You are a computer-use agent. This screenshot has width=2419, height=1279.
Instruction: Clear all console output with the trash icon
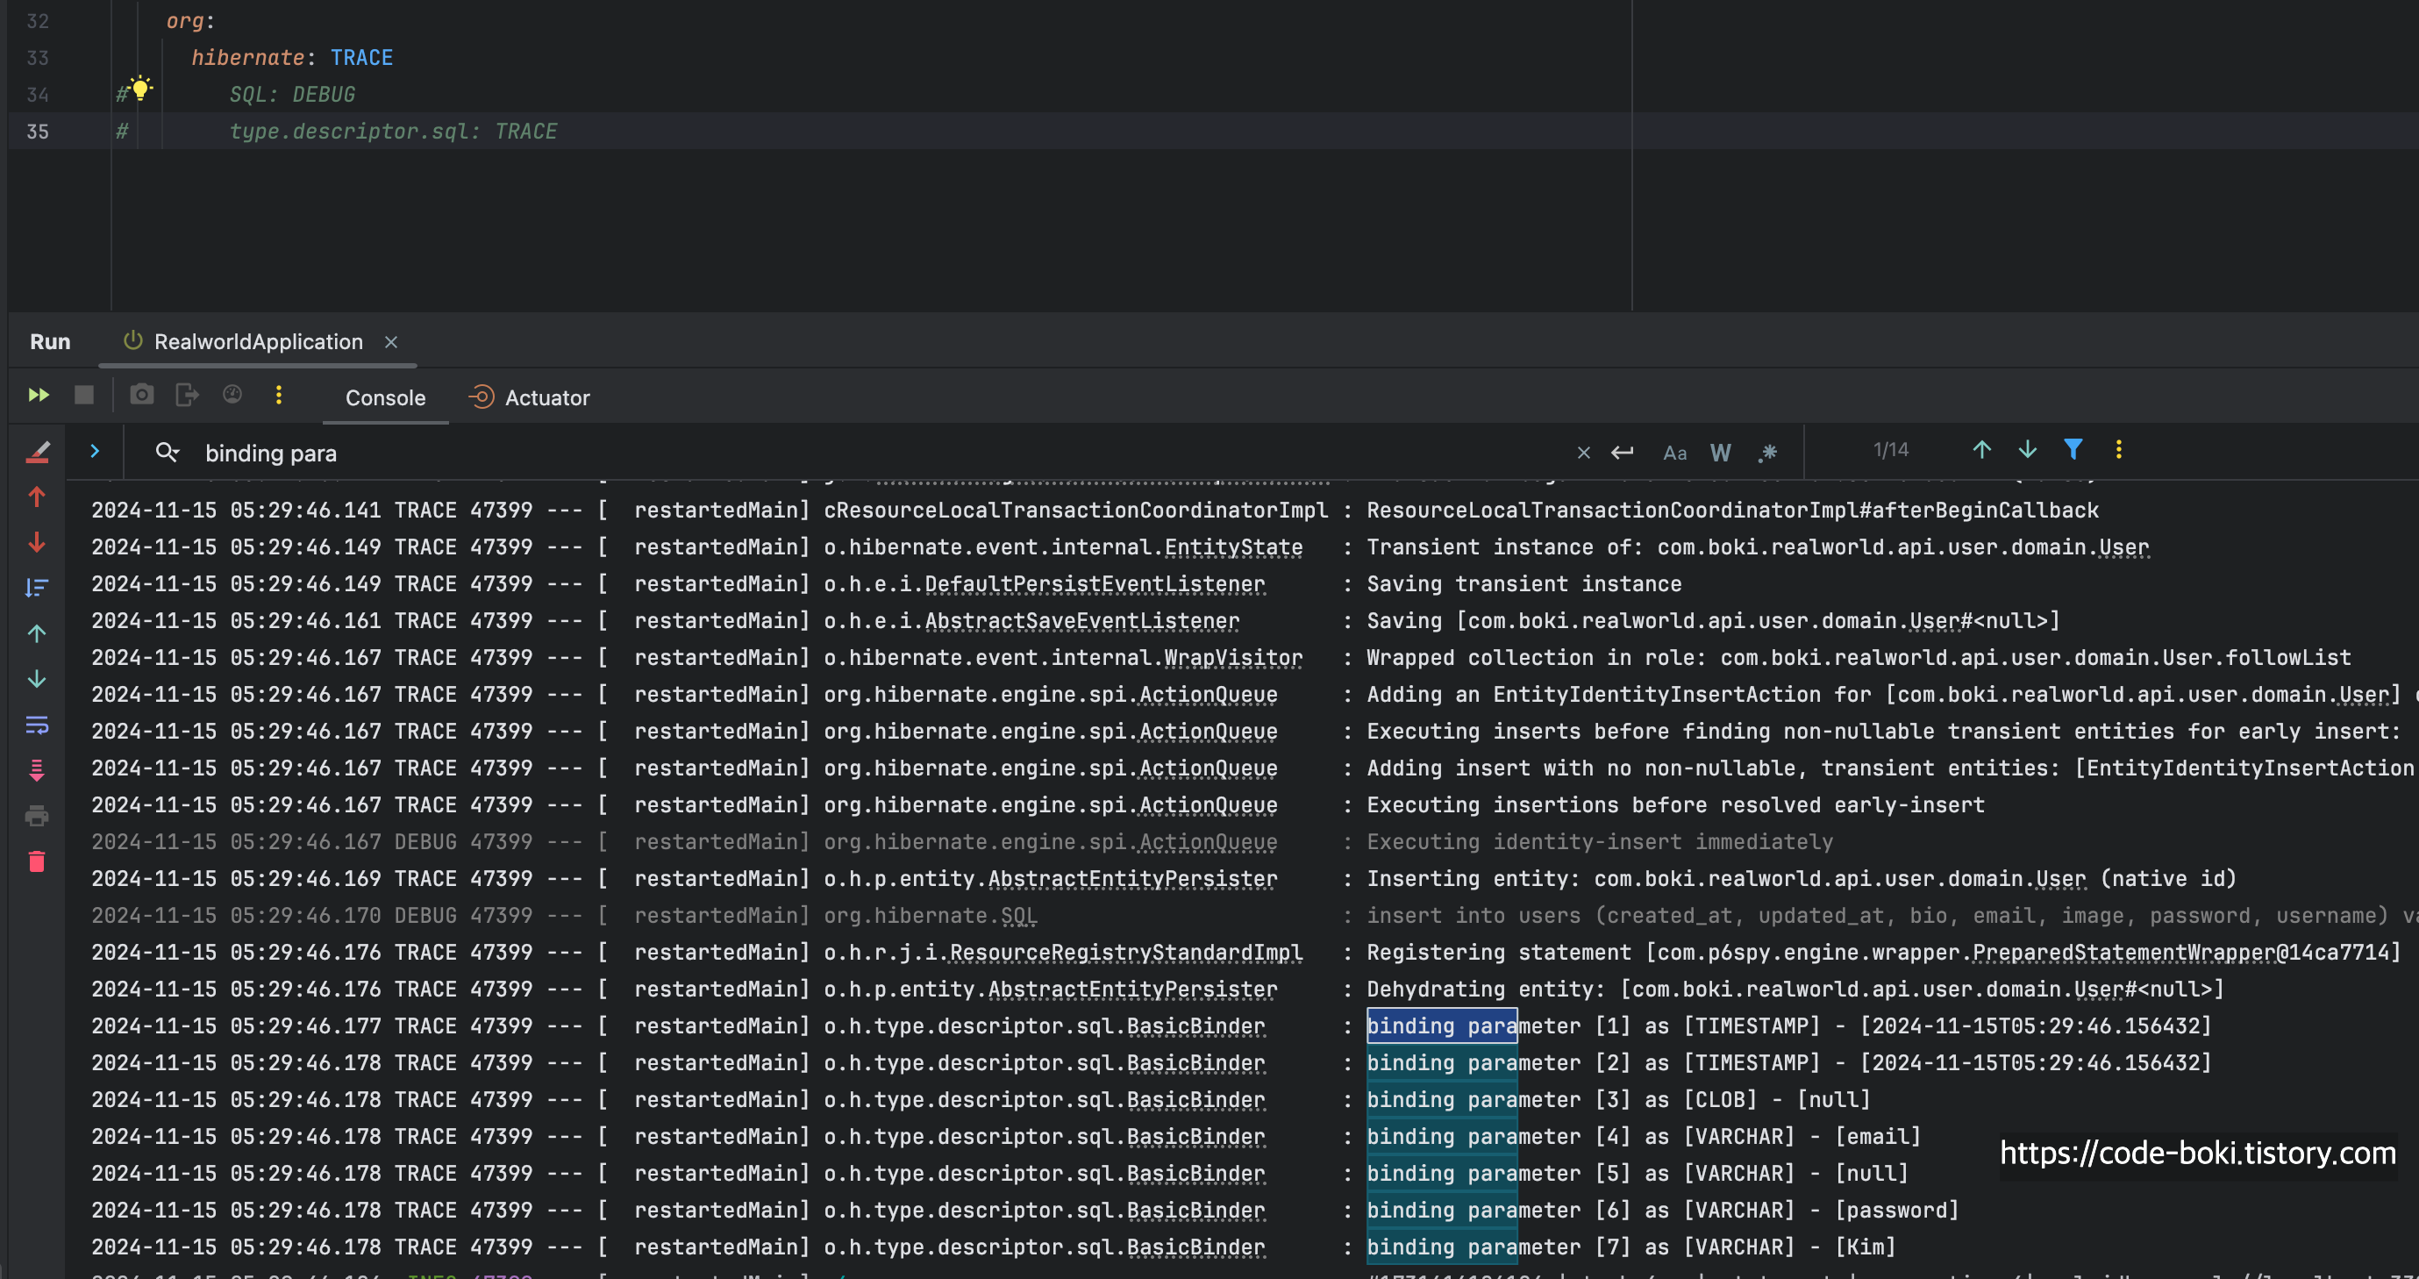[x=37, y=862]
